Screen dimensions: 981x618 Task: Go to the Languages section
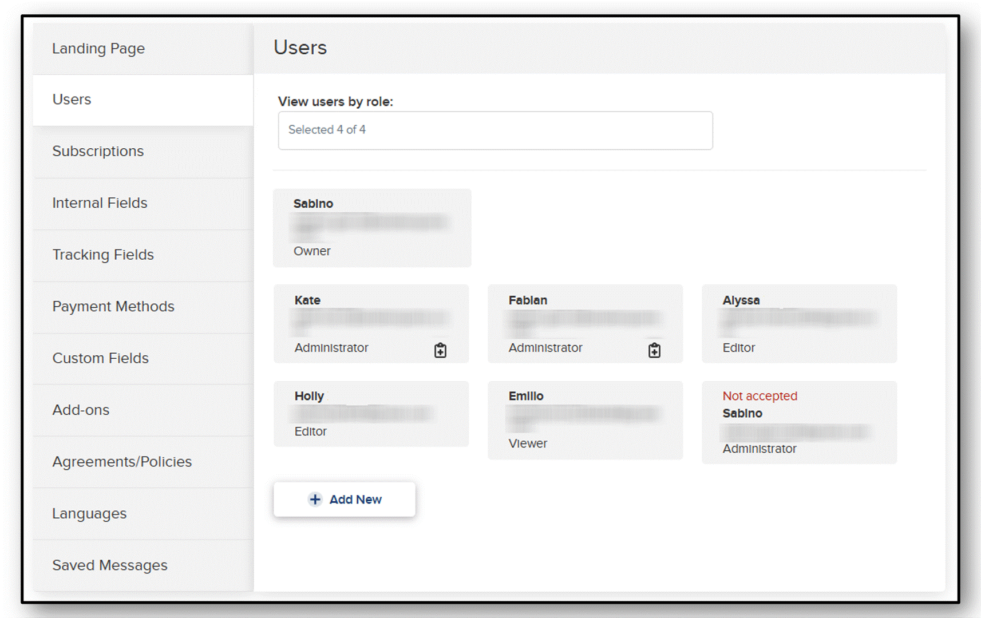pos(143,514)
